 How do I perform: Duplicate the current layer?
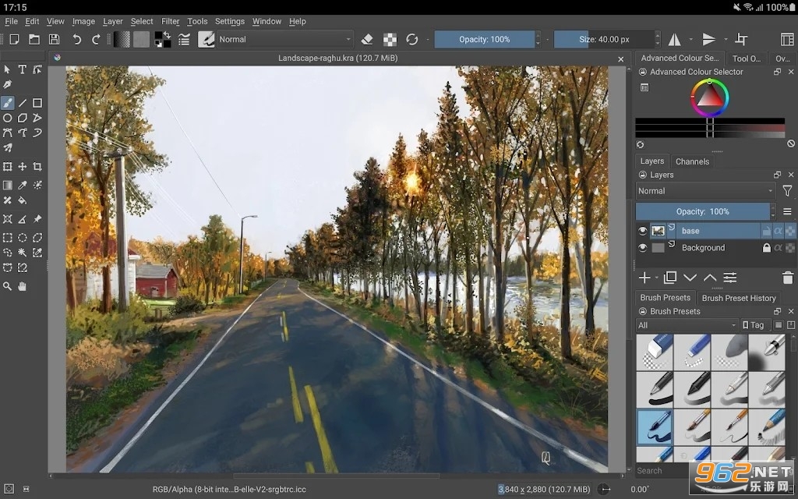pos(669,278)
